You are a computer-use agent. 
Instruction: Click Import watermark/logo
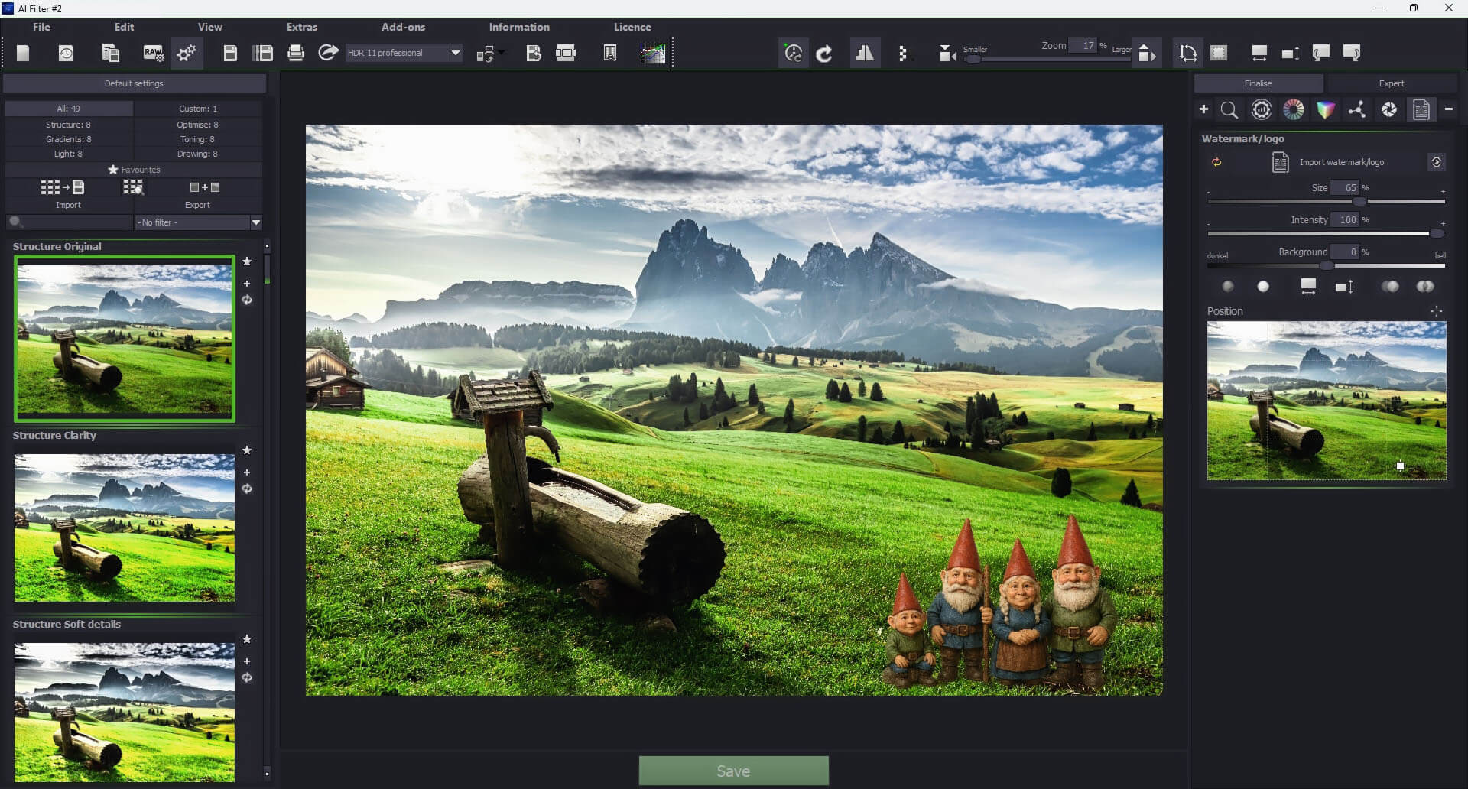(1342, 162)
